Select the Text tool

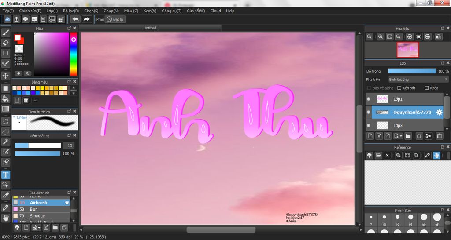point(5,175)
